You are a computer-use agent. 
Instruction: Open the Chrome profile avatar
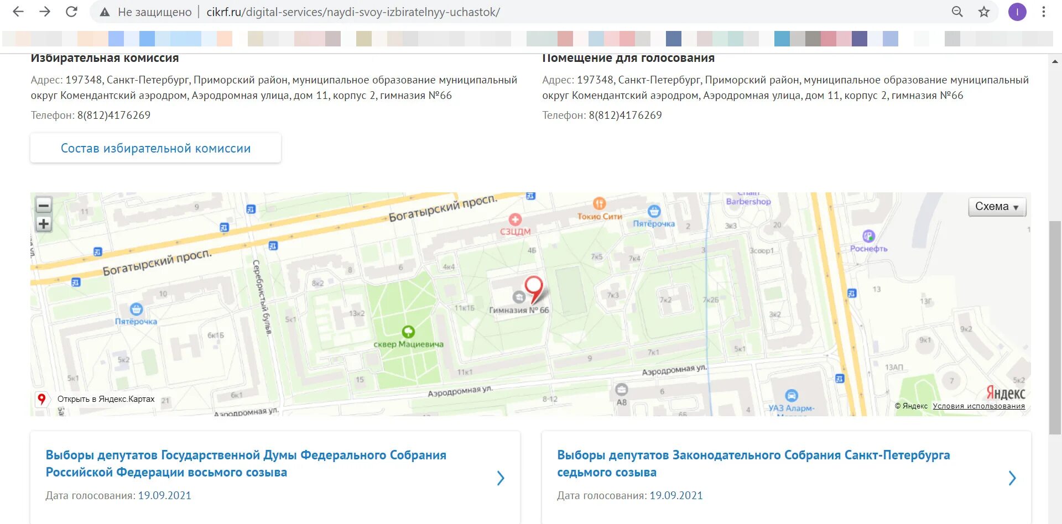pos(1017,12)
